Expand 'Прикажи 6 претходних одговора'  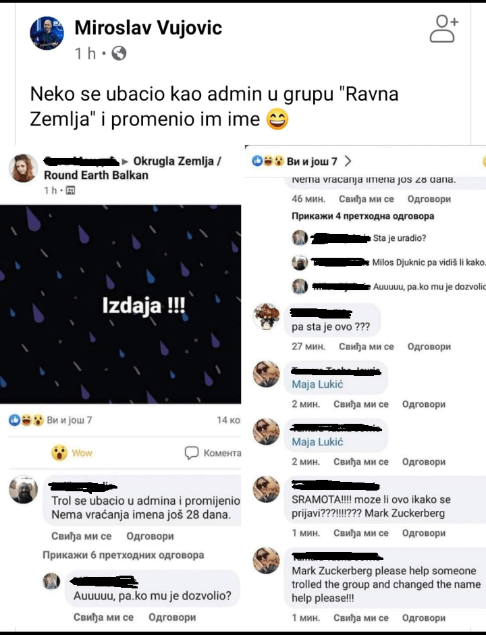coord(123,555)
